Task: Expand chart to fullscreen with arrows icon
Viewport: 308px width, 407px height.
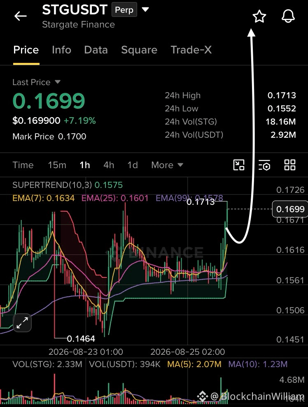Action: (x=22, y=323)
